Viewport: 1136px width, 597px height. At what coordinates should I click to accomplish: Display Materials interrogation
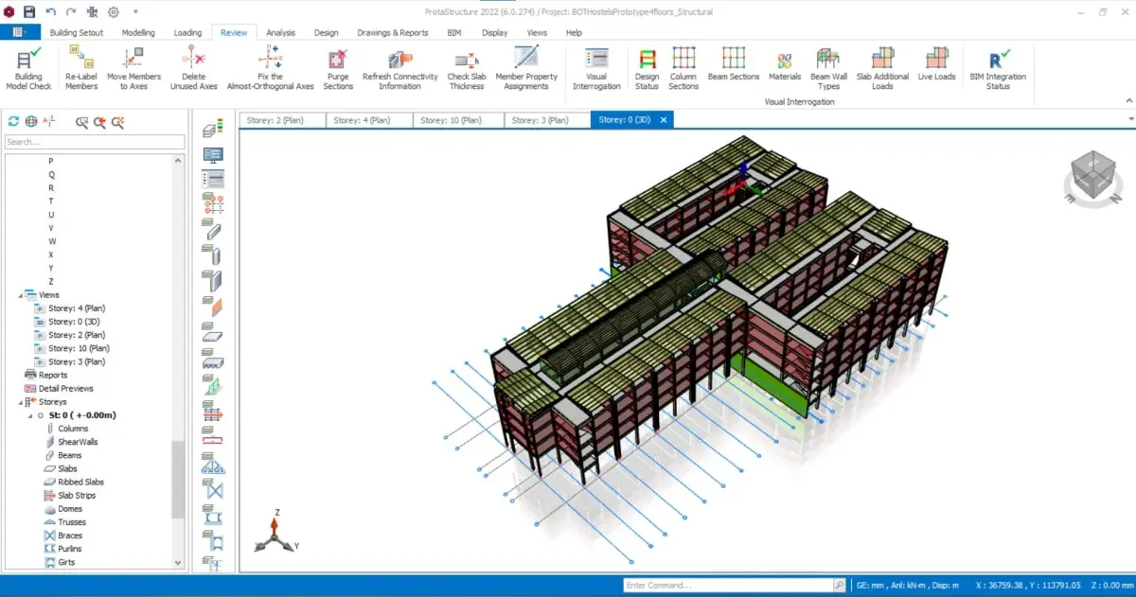pyautogui.click(x=785, y=64)
